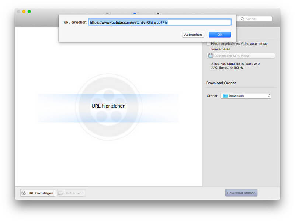Confirm the URL with OK button

click(220, 35)
